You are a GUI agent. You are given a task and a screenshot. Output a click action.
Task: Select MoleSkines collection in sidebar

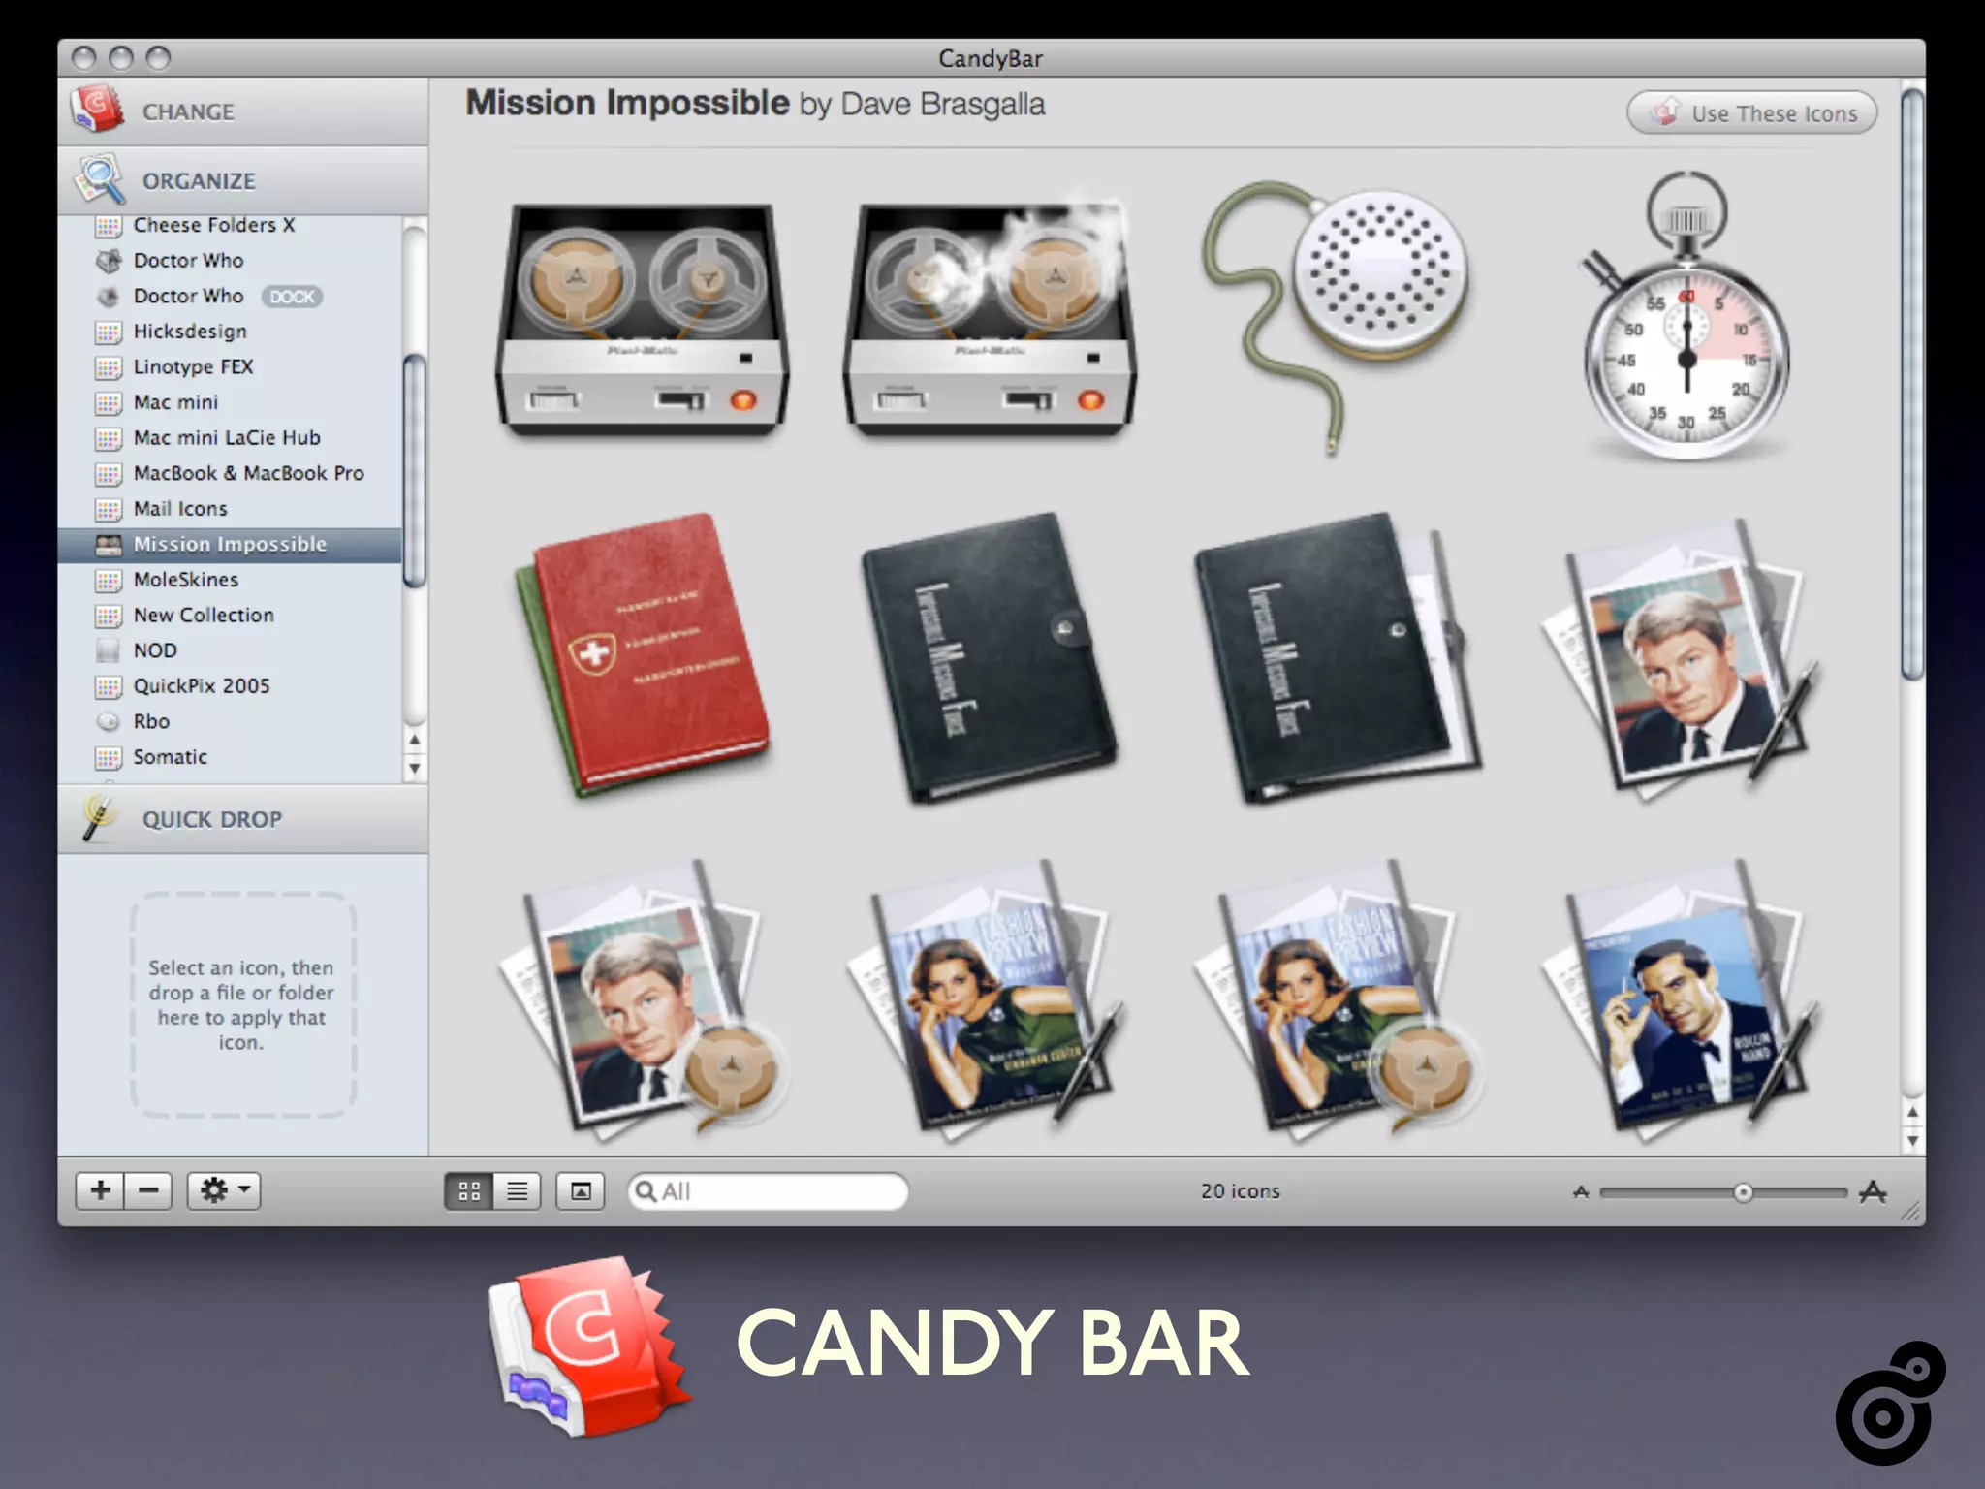(x=186, y=580)
